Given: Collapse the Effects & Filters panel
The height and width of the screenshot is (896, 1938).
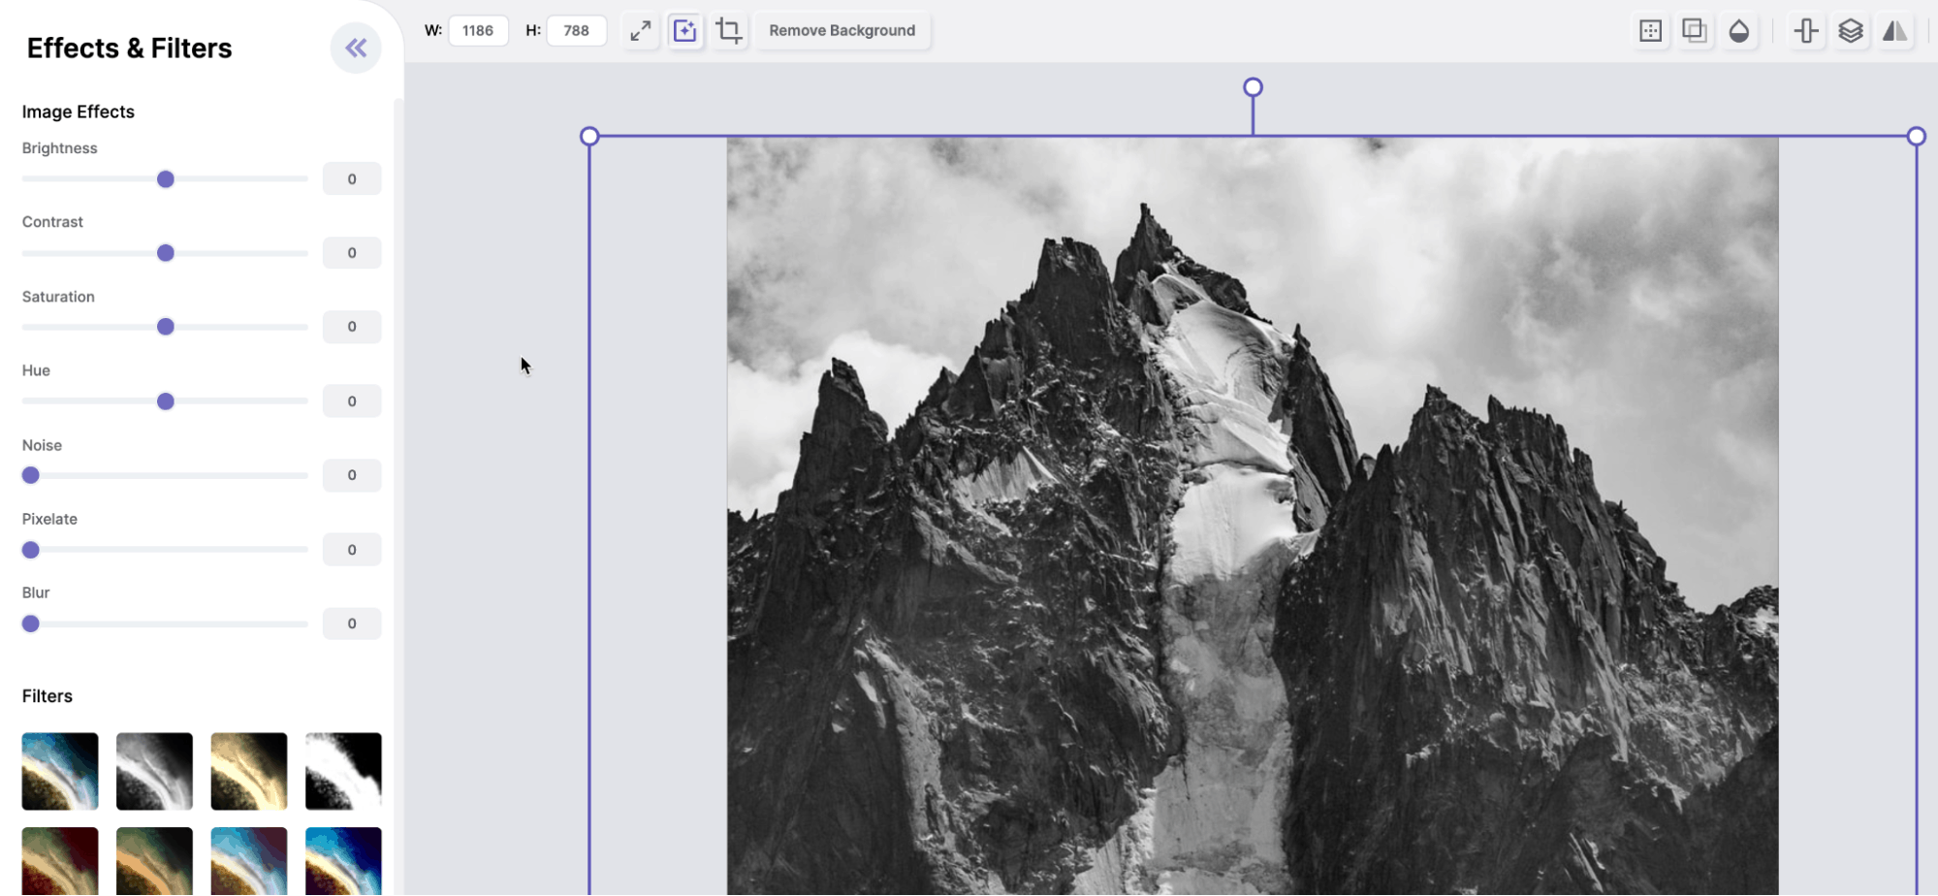Looking at the screenshot, I should (356, 48).
